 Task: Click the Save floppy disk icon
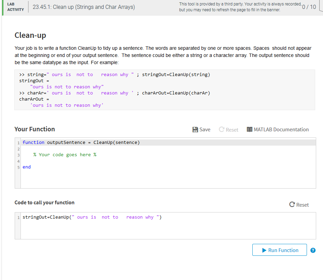coord(195,129)
